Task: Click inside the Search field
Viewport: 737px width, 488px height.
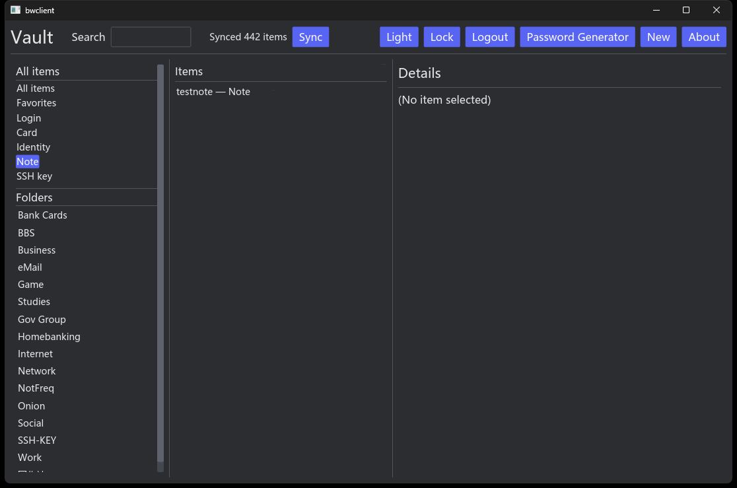Action: point(151,37)
